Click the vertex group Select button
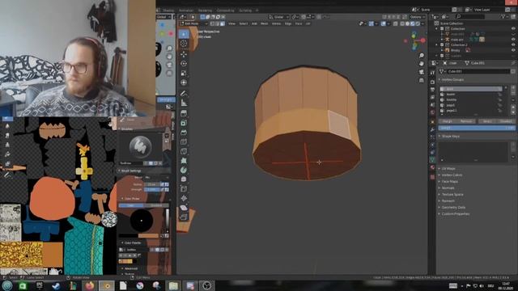 point(487,121)
